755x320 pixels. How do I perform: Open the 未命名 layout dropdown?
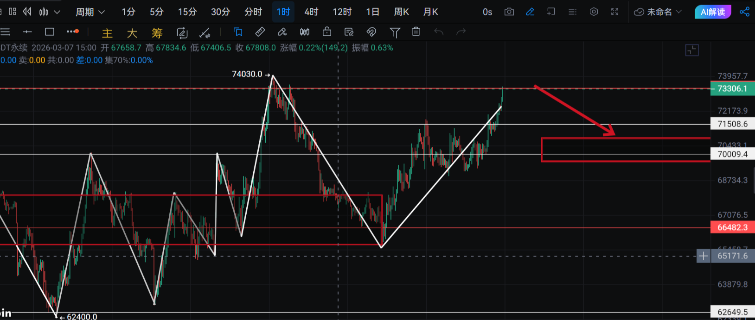pos(658,12)
